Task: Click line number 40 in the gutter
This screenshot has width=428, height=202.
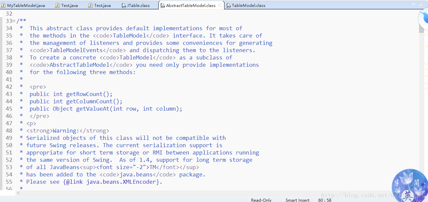Action: point(9,72)
